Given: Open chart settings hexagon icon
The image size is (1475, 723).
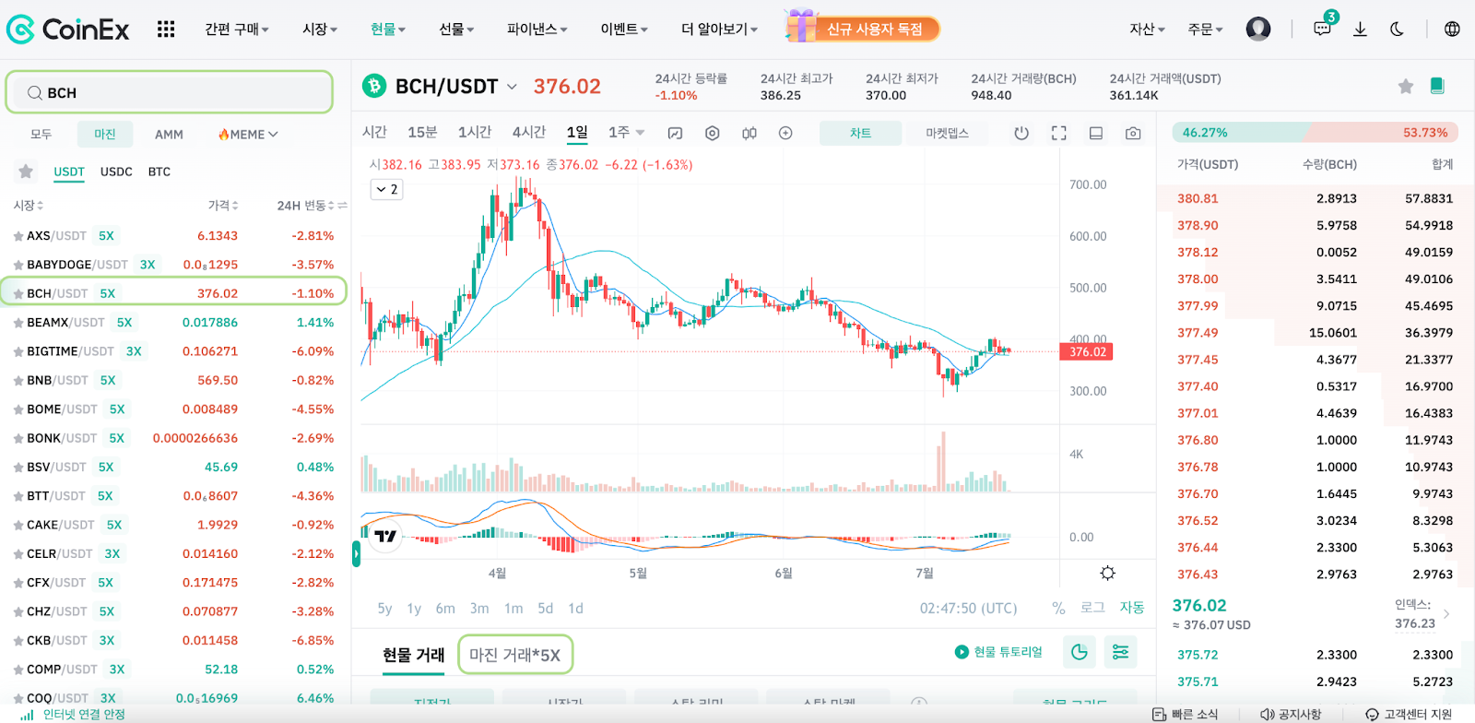Looking at the screenshot, I should point(712,133).
